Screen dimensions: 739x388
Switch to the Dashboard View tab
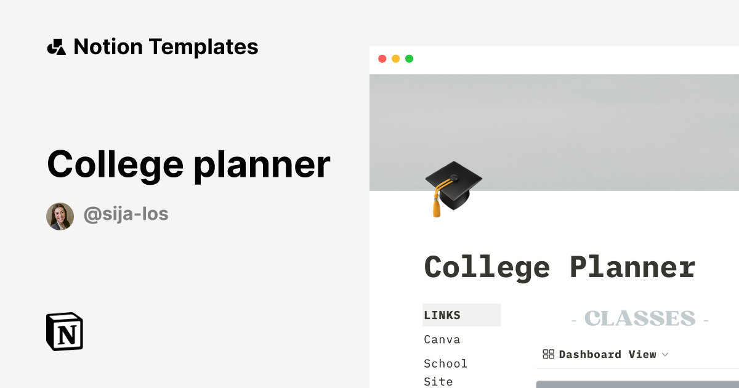pyautogui.click(x=607, y=354)
